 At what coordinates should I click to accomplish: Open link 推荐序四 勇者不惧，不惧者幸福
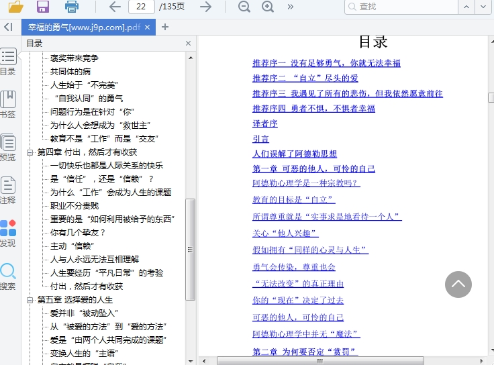tap(314, 109)
